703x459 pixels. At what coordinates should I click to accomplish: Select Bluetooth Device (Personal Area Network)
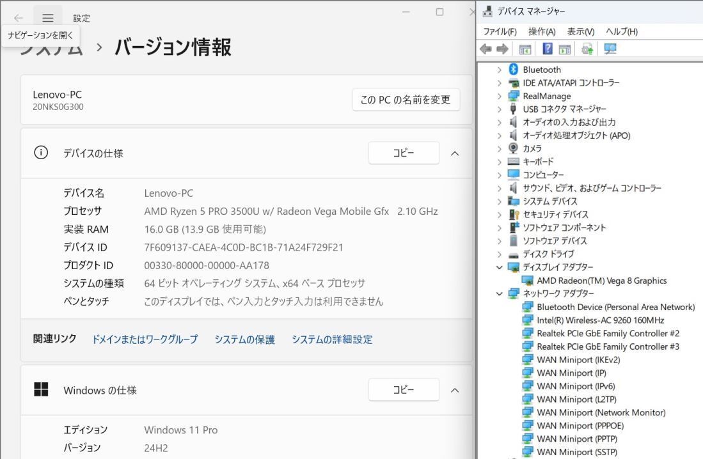click(615, 307)
